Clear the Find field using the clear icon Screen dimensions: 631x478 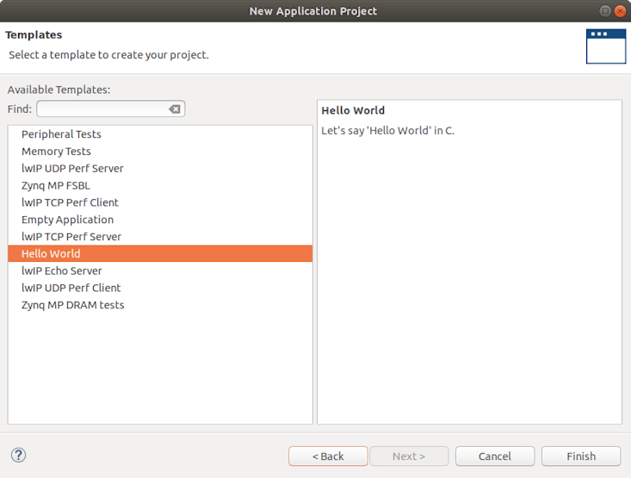pyautogui.click(x=175, y=109)
